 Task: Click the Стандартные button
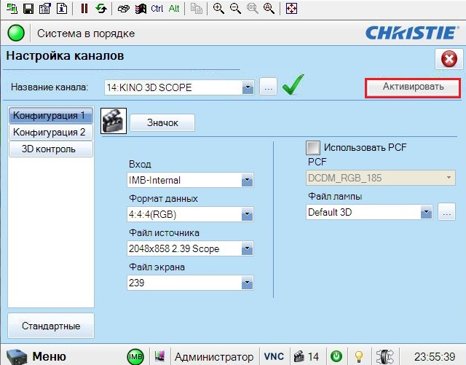click(51, 326)
